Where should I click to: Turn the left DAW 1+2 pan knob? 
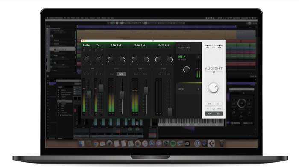tap(110, 59)
